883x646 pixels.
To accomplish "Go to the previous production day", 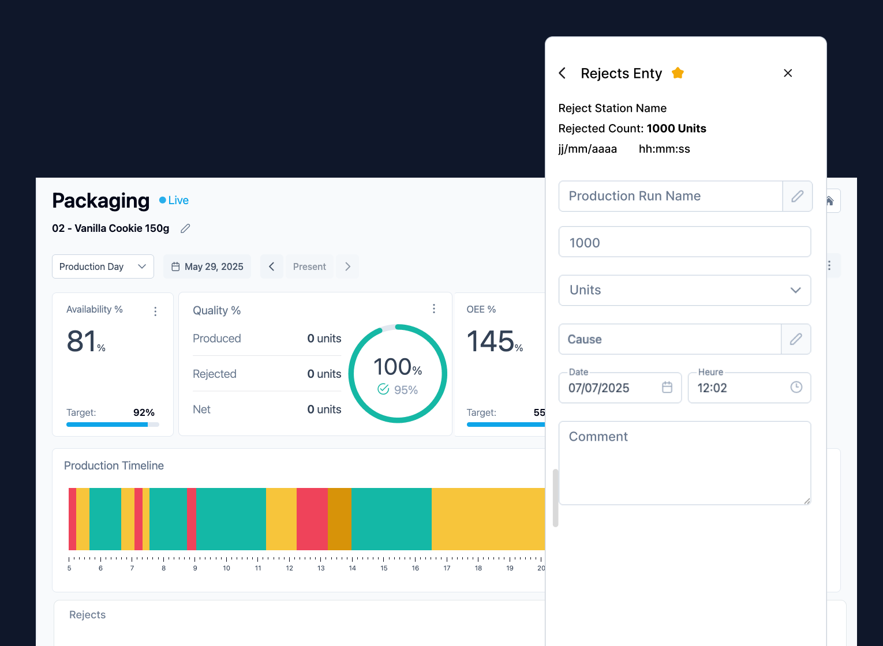I will pos(272,266).
